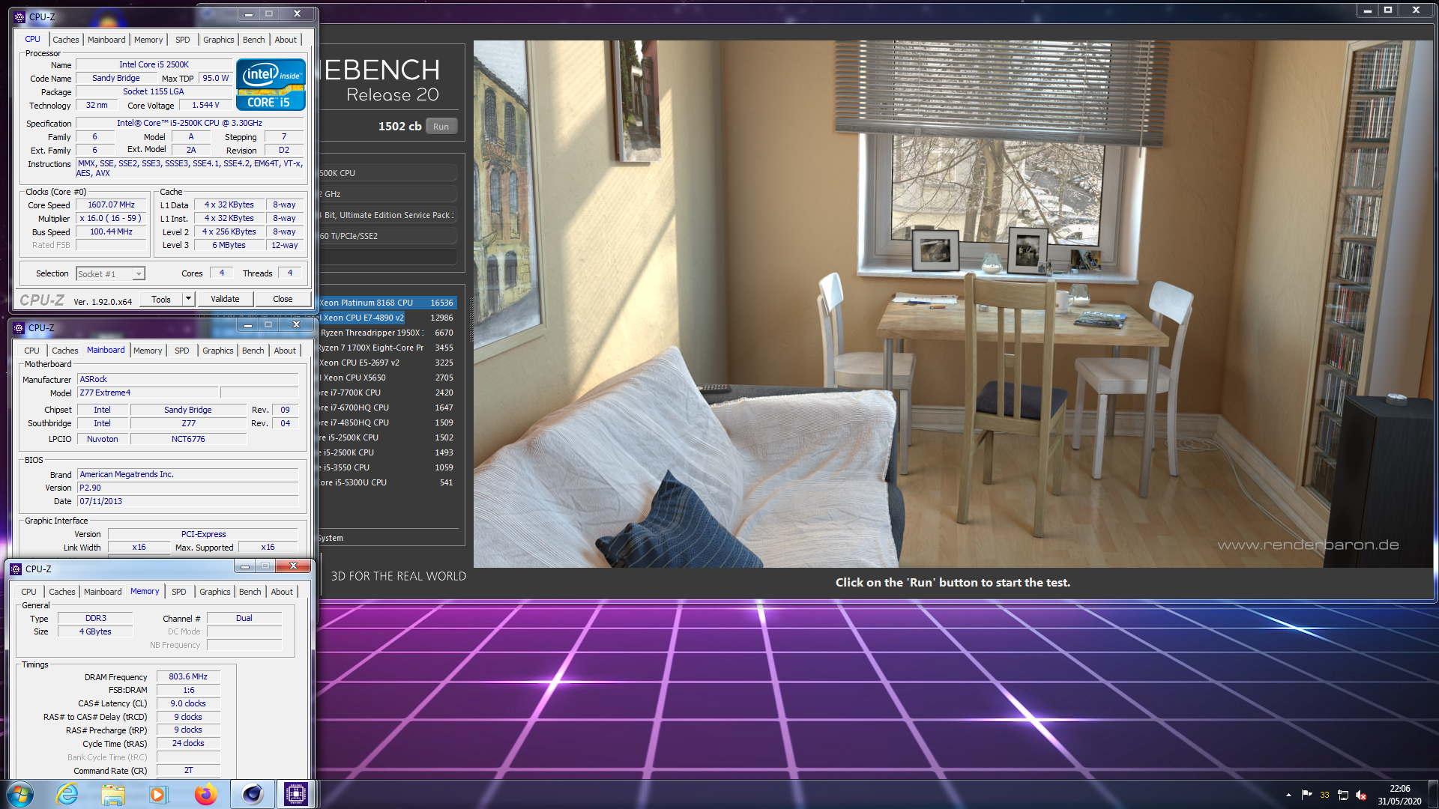The height and width of the screenshot is (809, 1439).
Task: Open the Windows Start menu orb
Action: 20,794
